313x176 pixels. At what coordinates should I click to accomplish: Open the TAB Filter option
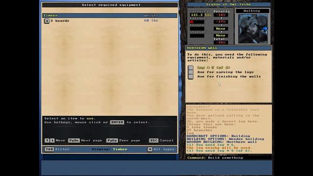(x=49, y=149)
